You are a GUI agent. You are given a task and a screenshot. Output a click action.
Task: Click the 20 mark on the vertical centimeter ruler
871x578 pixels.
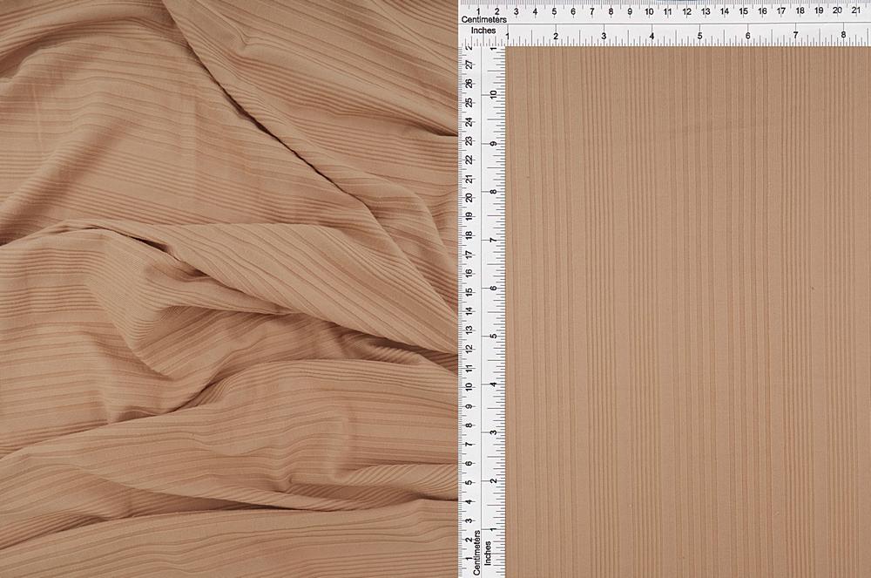point(469,197)
